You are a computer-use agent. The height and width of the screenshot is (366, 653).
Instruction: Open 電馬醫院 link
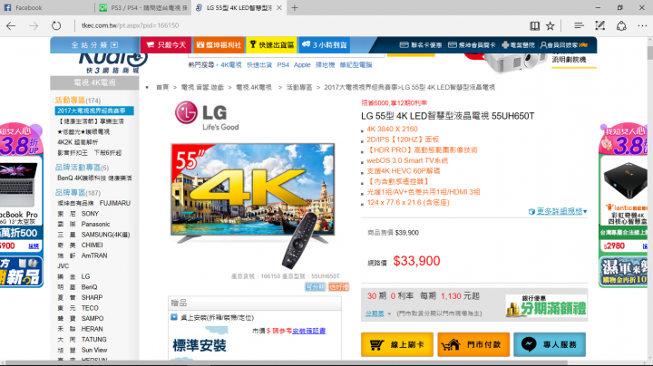(x=518, y=45)
